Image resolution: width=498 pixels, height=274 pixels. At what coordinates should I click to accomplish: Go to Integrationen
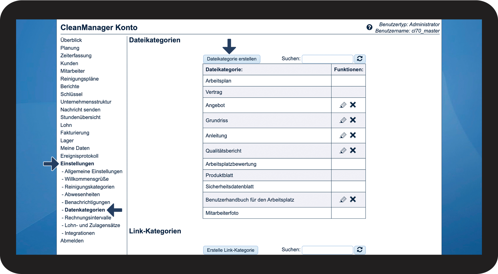(x=80, y=233)
